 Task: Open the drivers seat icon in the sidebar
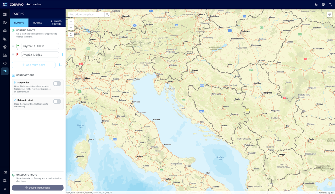click(x=5, y=39)
